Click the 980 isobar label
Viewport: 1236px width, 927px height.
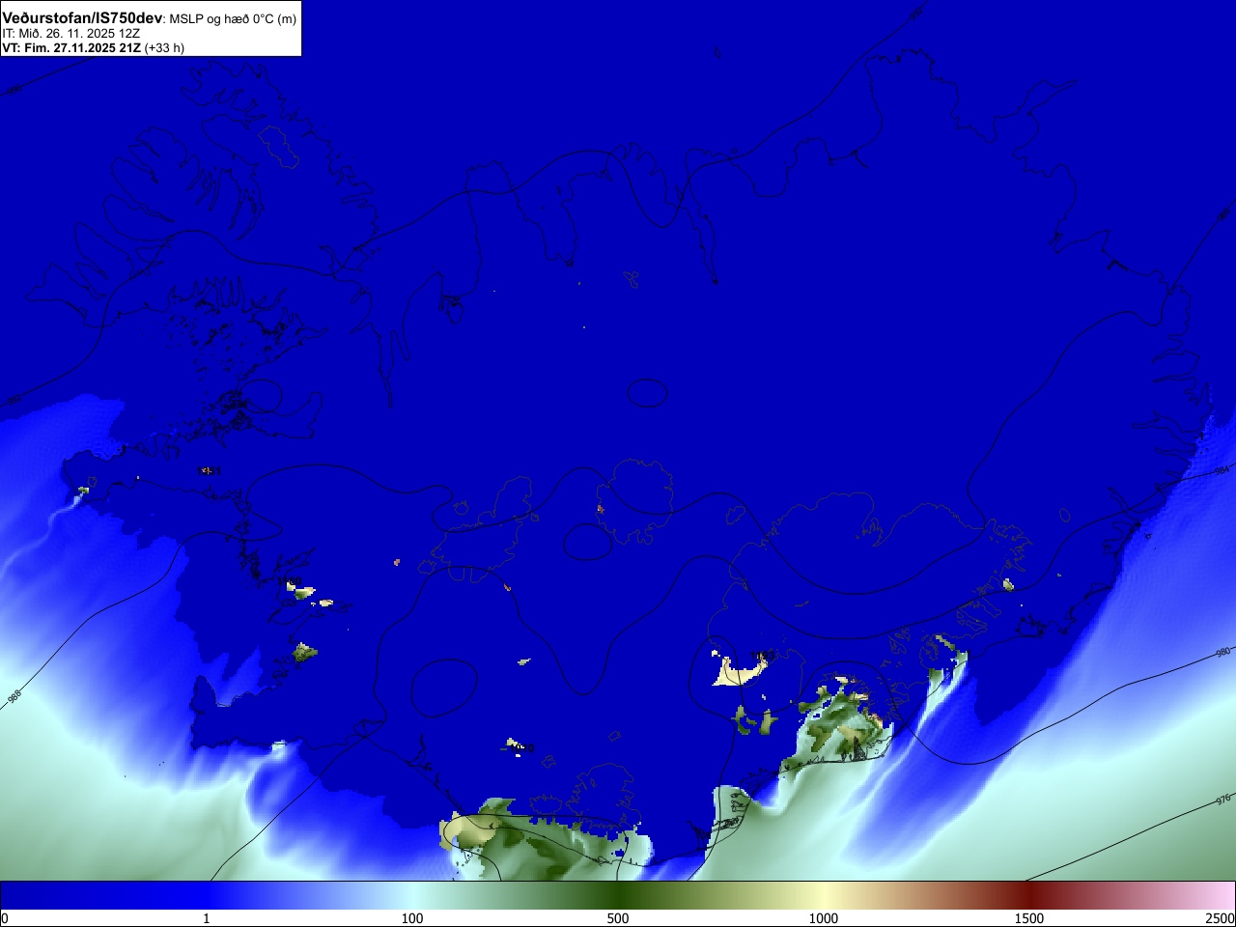1222,652
